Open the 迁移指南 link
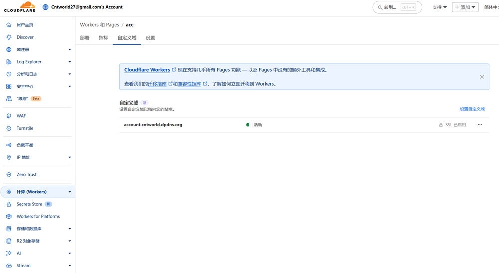This screenshot has height=273, width=499. click(157, 84)
